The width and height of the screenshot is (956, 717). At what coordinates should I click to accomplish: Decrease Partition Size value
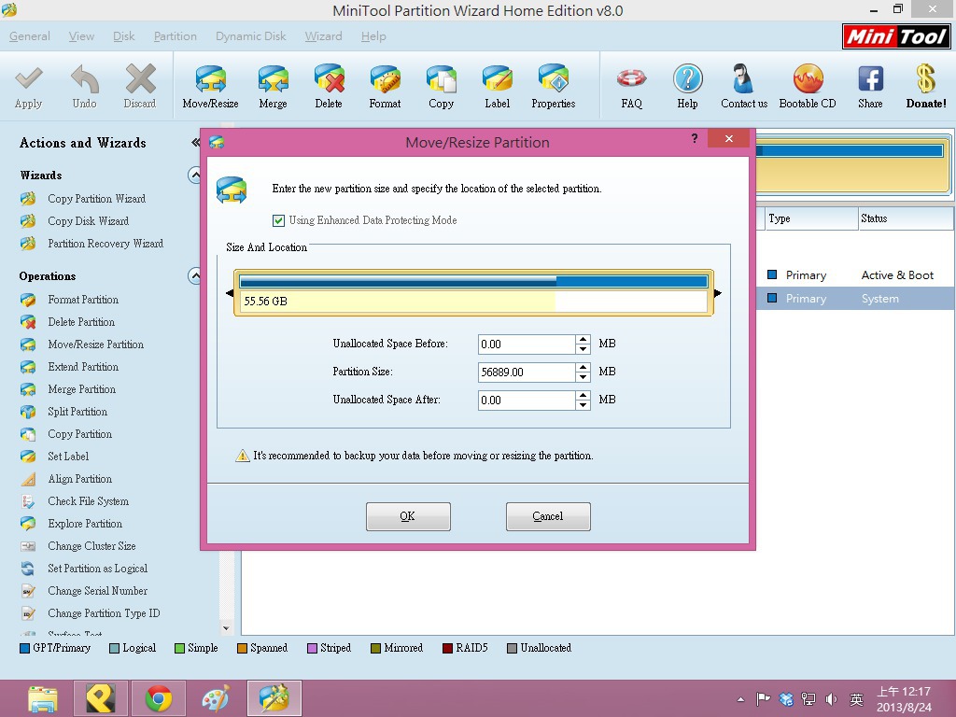point(583,377)
